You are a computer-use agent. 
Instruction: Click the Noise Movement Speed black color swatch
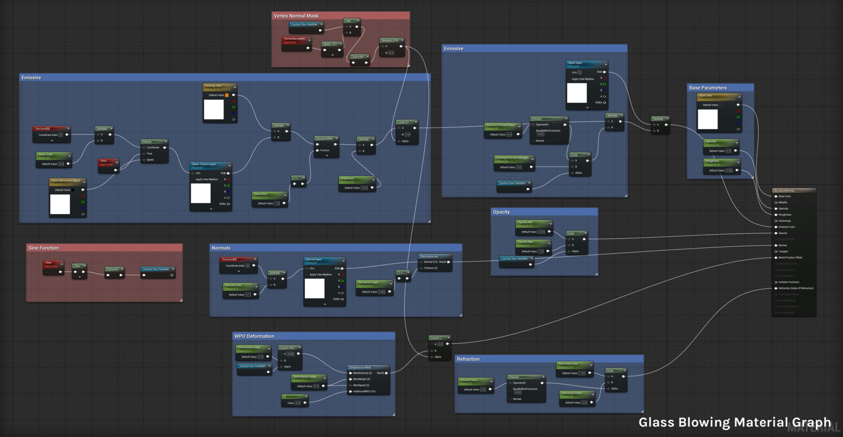coord(73,190)
